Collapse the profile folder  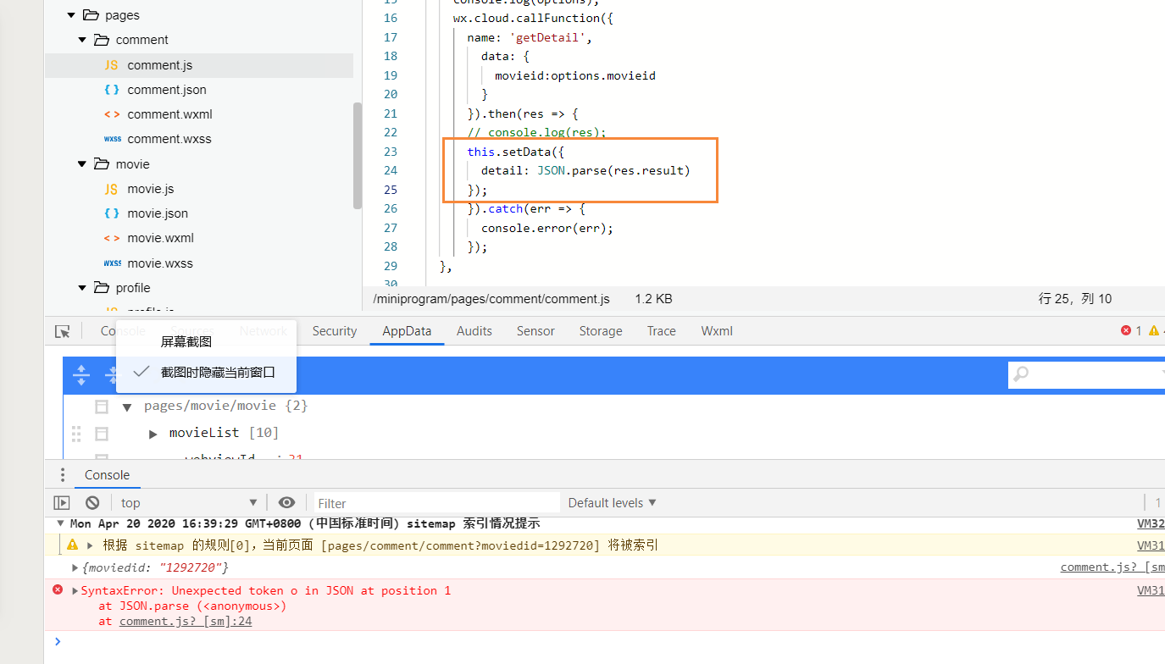click(x=82, y=288)
